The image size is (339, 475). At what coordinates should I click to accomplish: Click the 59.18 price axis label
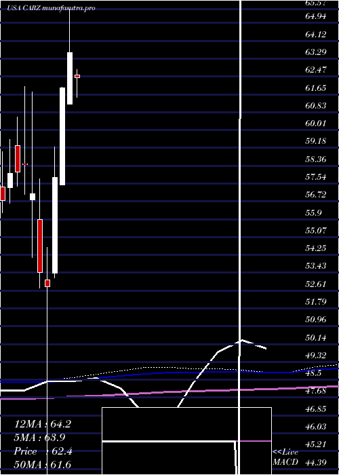pos(316,141)
